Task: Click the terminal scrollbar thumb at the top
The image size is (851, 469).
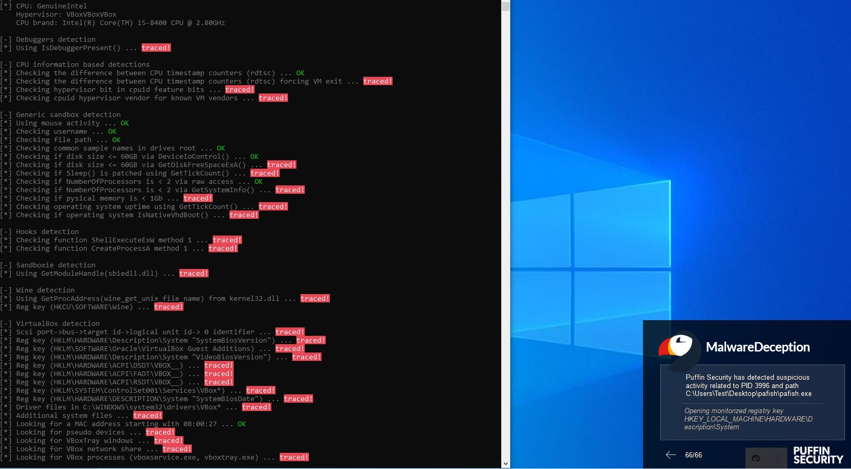Action: tap(505, 6)
